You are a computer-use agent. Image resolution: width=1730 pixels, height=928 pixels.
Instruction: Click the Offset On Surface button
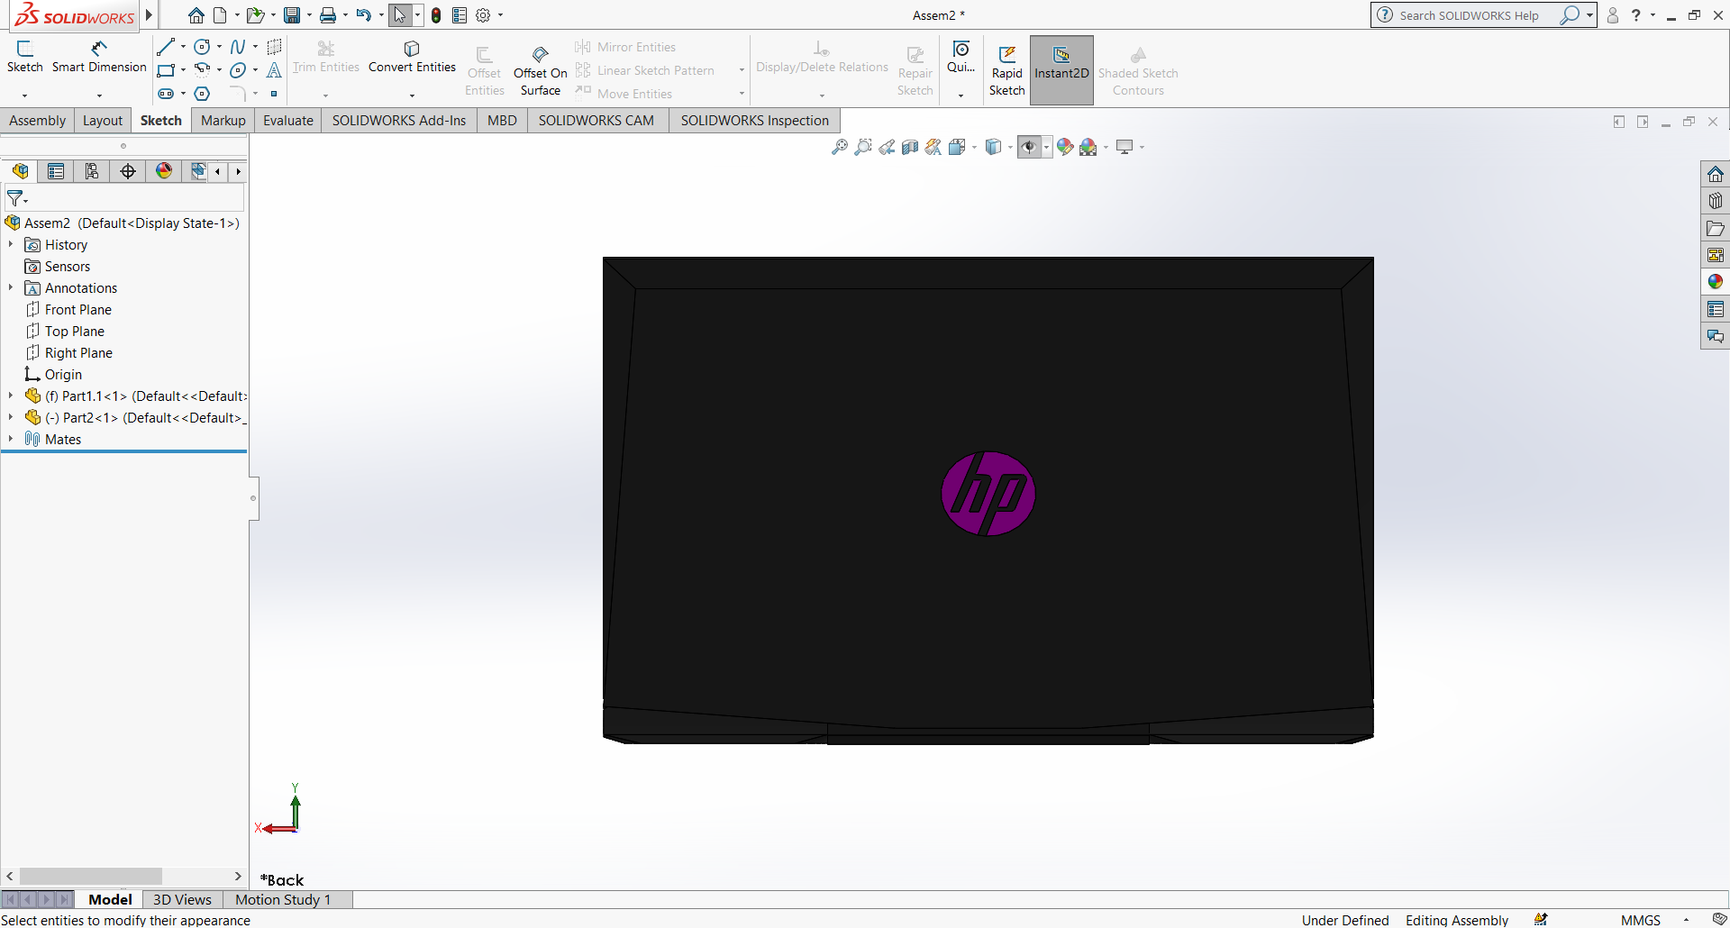click(x=541, y=70)
